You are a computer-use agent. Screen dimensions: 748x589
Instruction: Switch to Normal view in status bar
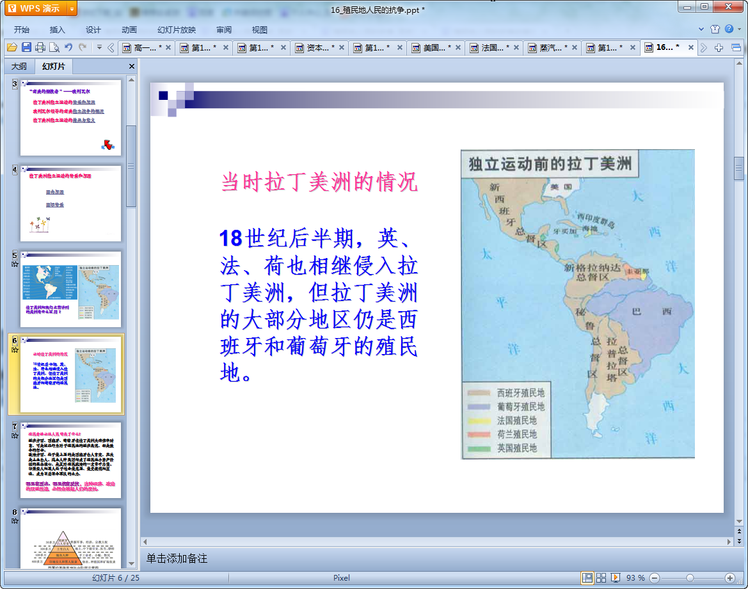(587, 577)
